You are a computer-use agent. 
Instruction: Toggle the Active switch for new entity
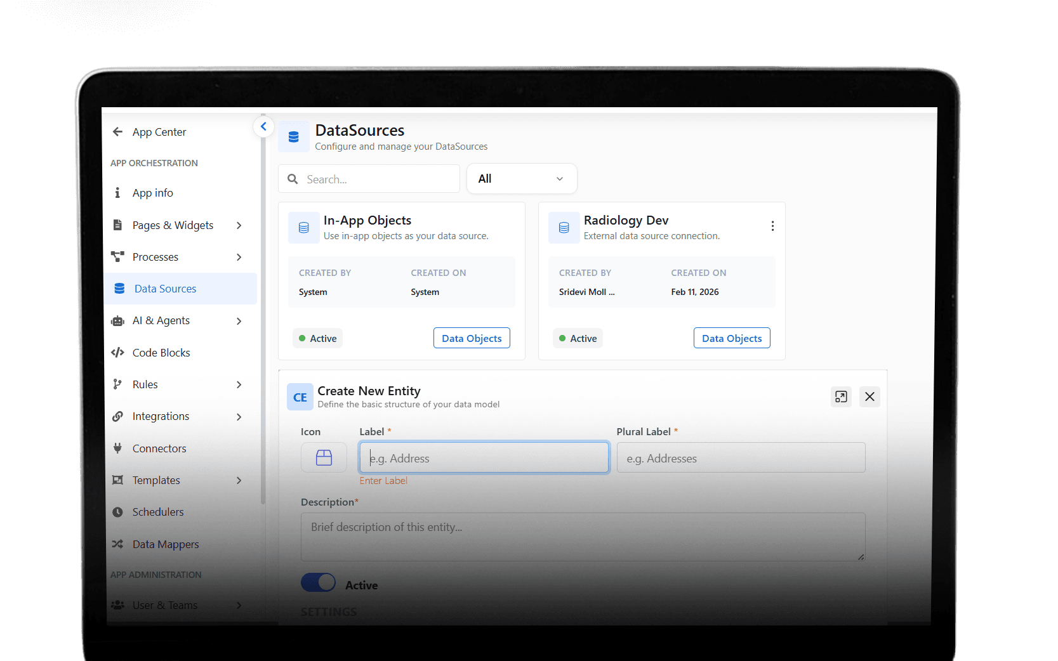point(318,582)
